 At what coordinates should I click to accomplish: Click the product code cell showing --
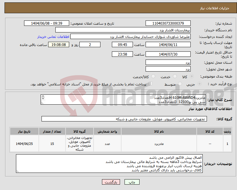coord(210,144)
